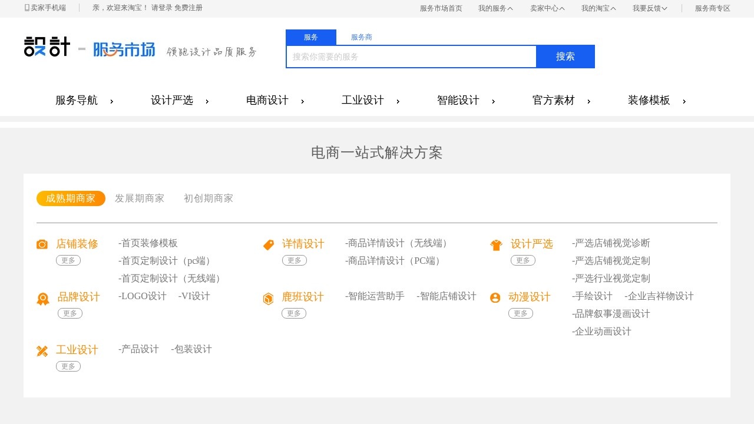Click the 搜索 button
754x424 pixels.
coord(565,57)
